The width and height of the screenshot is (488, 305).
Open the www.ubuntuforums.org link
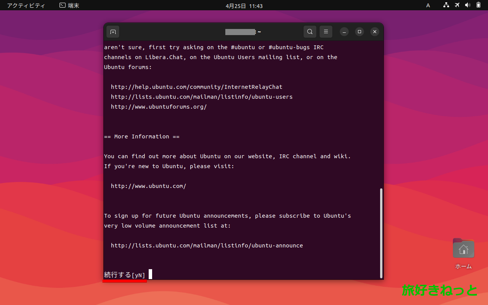click(159, 107)
